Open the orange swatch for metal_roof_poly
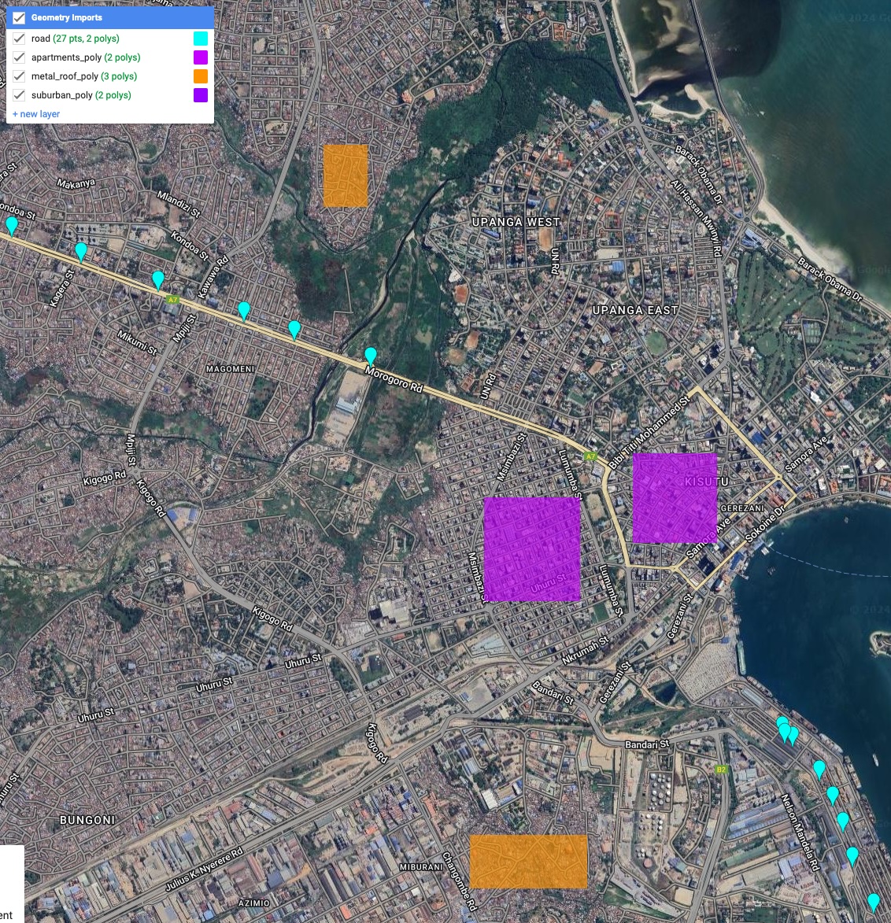Viewport: 891px width, 923px height. (x=200, y=76)
